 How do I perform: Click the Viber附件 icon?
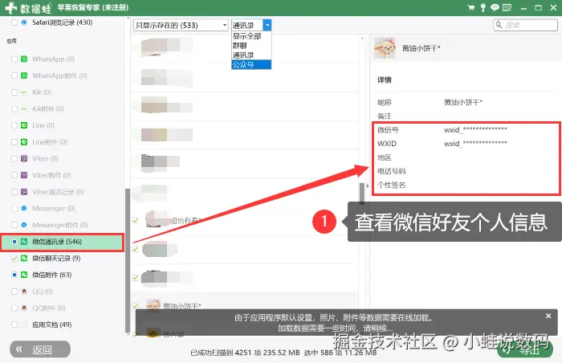[x=24, y=175]
